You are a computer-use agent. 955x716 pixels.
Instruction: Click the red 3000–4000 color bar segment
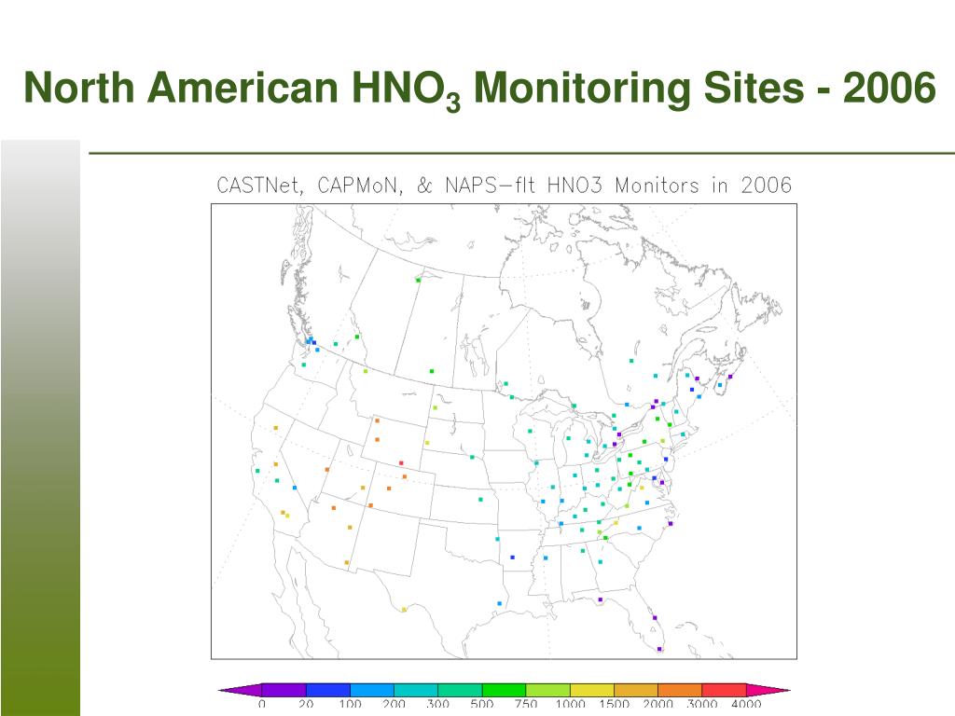pyautogui.click(x=724, y=690)
